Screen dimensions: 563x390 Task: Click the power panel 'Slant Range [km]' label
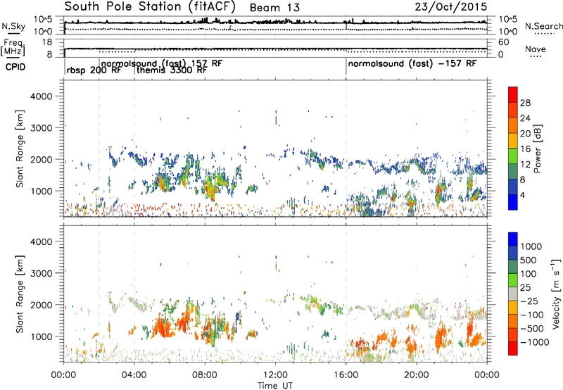pyautogui.click(x=20, y=149)
